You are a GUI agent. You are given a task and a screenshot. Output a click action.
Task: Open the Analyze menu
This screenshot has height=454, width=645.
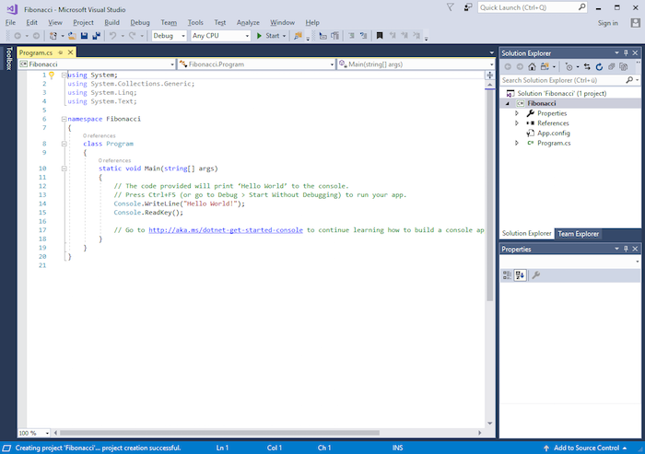click(248, 23)
